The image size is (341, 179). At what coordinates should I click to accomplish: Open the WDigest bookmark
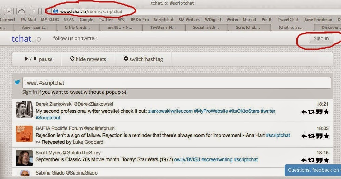[213, 20]
